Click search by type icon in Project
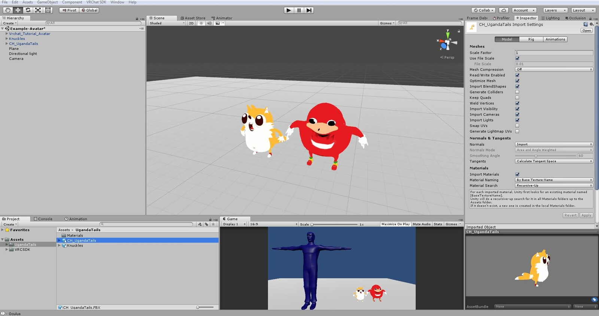599x316 pixels. click(x=200, y=224)
